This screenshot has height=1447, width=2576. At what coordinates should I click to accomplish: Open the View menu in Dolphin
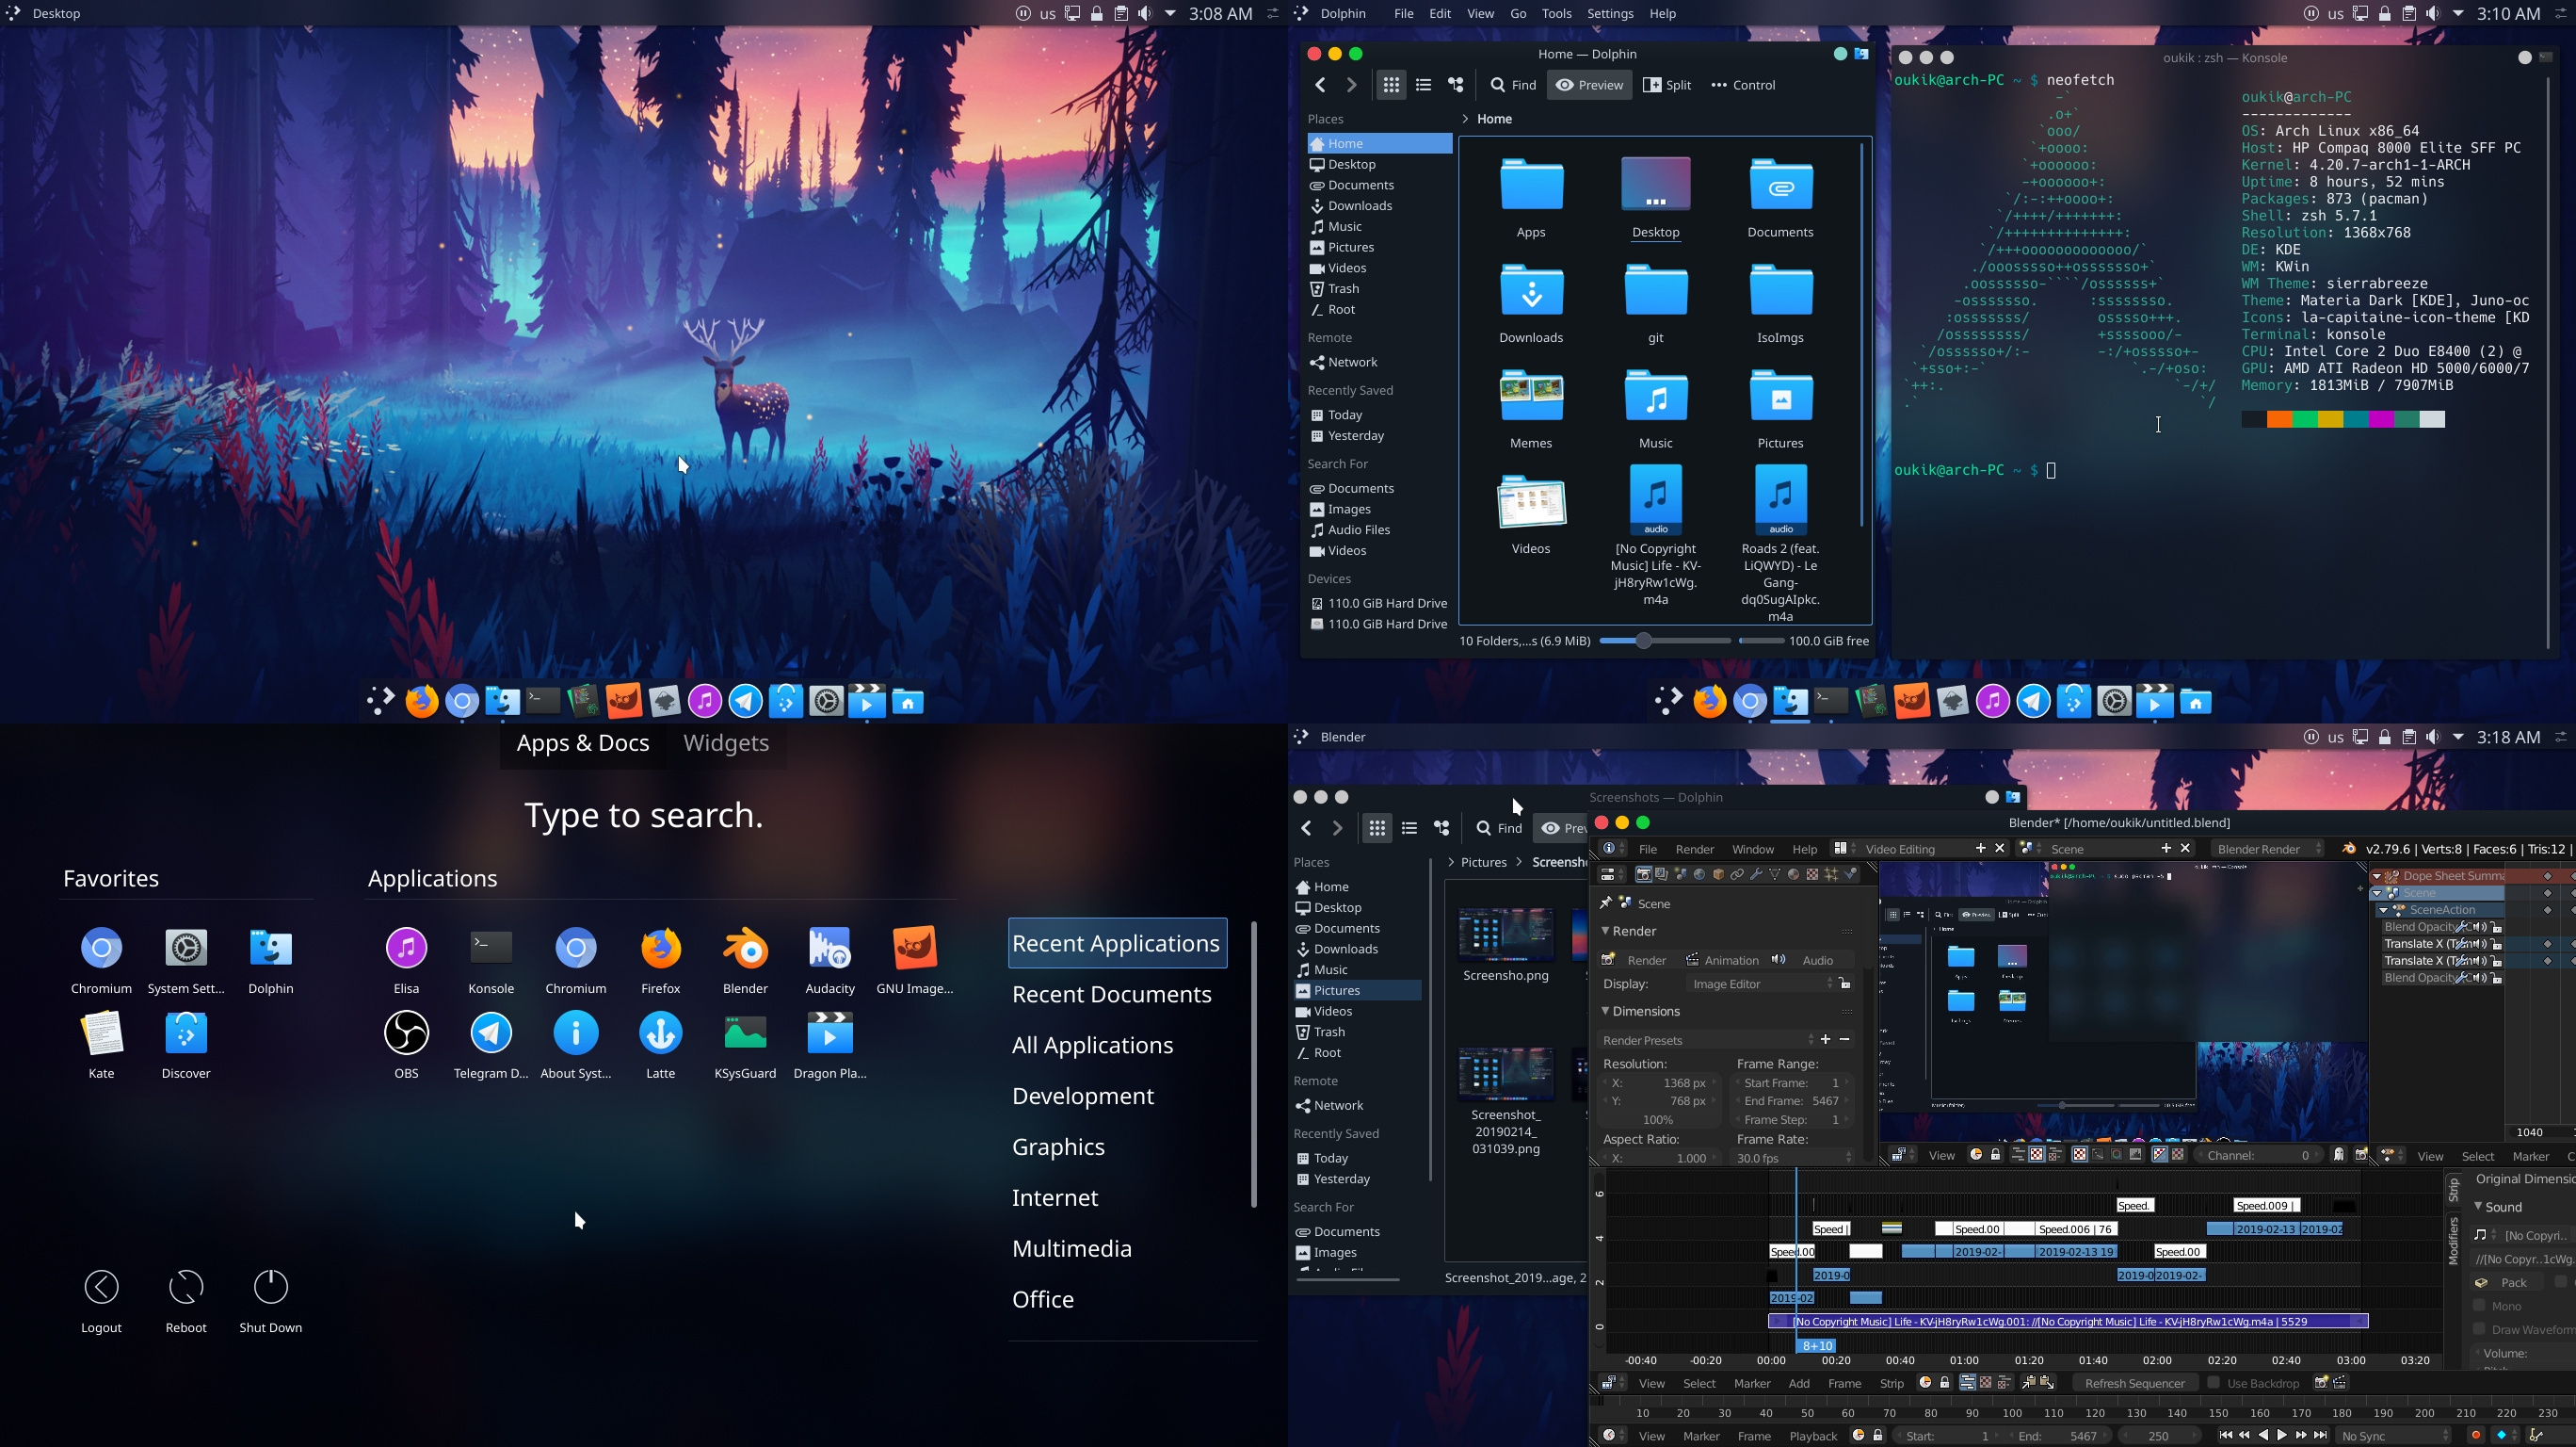pyautogui.click(x=1477, y=14)
